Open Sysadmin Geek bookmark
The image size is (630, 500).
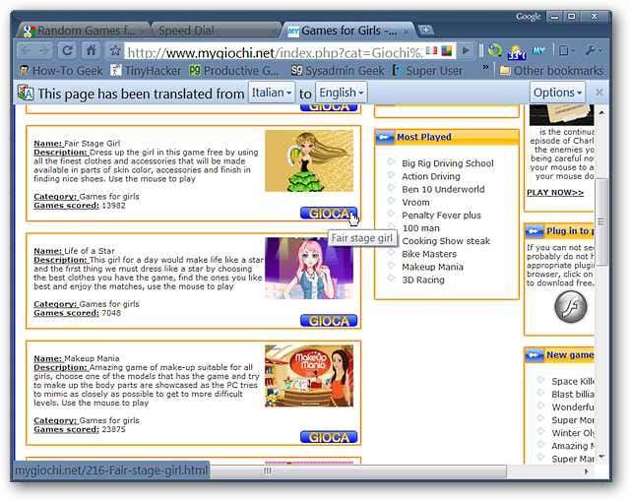[x=338, y=71]
